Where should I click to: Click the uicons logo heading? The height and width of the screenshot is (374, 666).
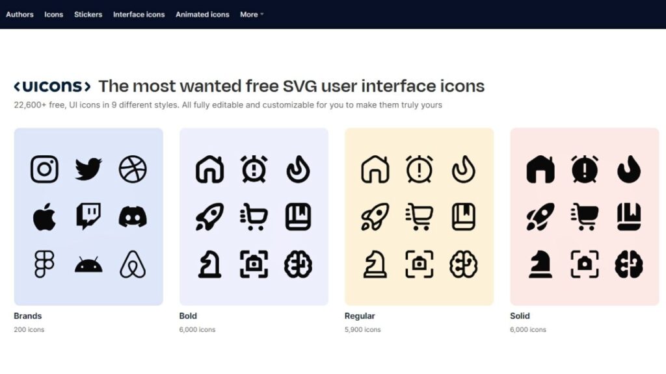point(52,84)
